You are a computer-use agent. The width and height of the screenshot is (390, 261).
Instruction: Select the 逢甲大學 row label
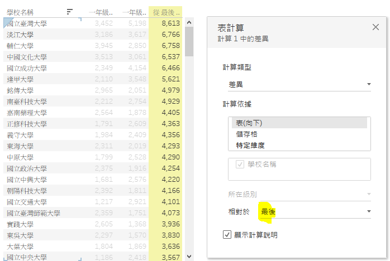20,79
